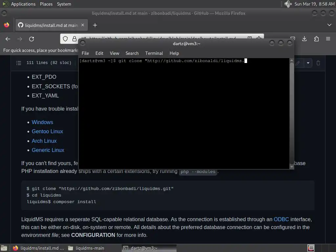Close the liquidms/install.md tab

83,25
